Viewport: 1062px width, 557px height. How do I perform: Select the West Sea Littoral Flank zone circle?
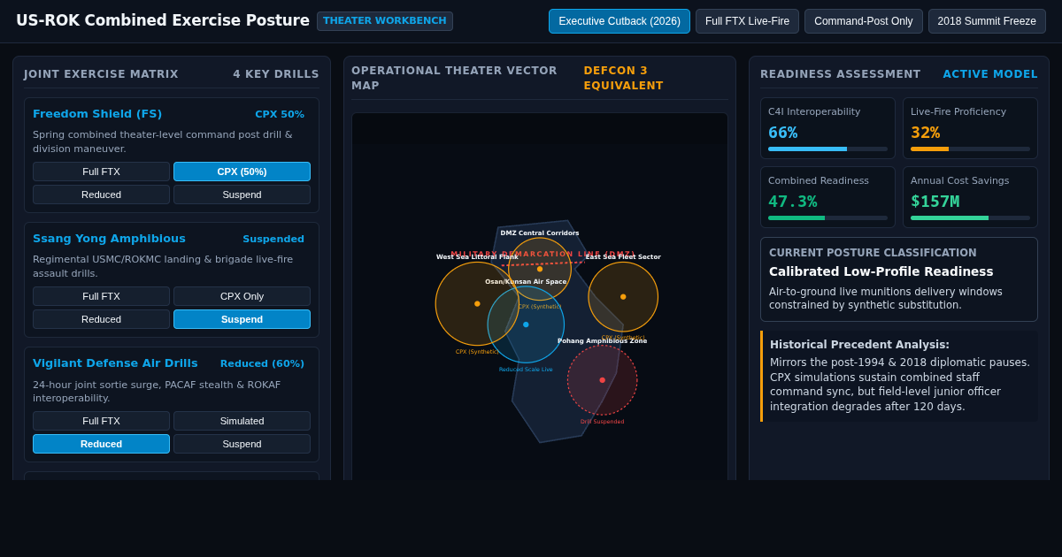477,303
